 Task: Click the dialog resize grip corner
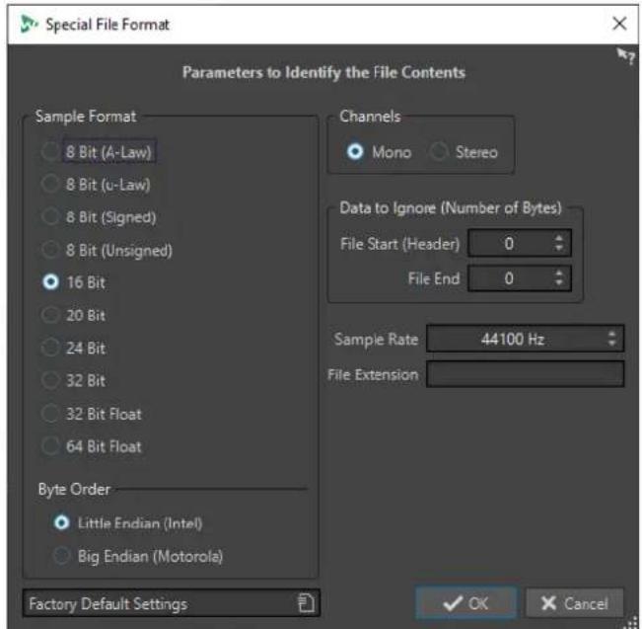click(632, 622)
